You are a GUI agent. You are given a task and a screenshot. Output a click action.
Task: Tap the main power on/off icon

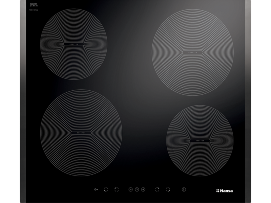[x=184, y=189]
